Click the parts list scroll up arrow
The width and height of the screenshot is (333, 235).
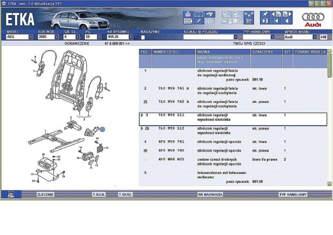coord(329,51)
